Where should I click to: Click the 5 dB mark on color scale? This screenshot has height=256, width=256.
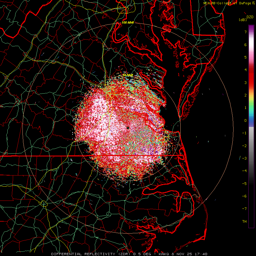[245, 57]
